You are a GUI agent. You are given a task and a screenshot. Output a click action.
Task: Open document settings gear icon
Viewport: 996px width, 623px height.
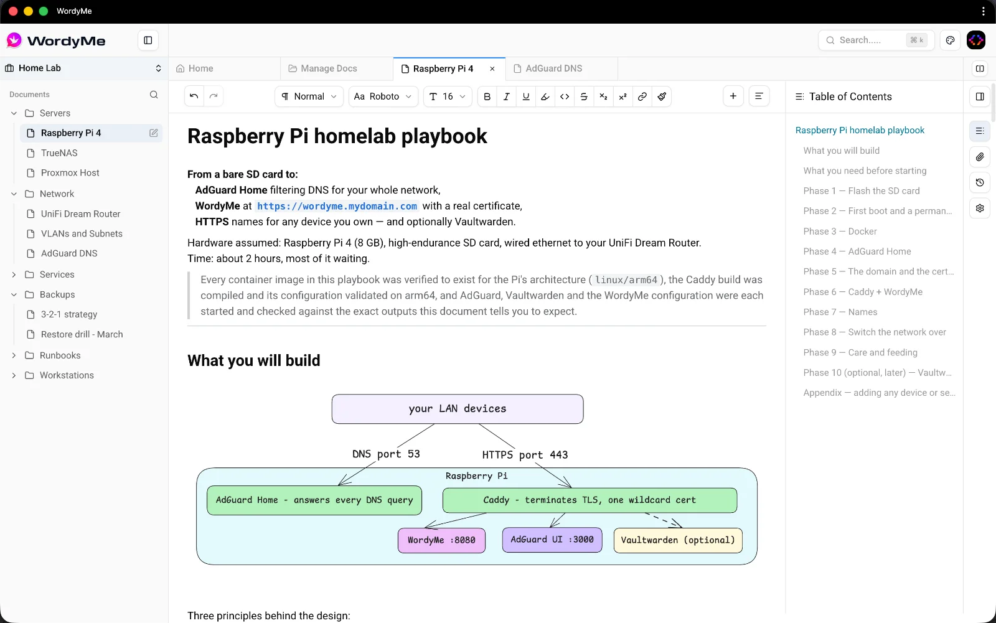click(x=980, y=208)
